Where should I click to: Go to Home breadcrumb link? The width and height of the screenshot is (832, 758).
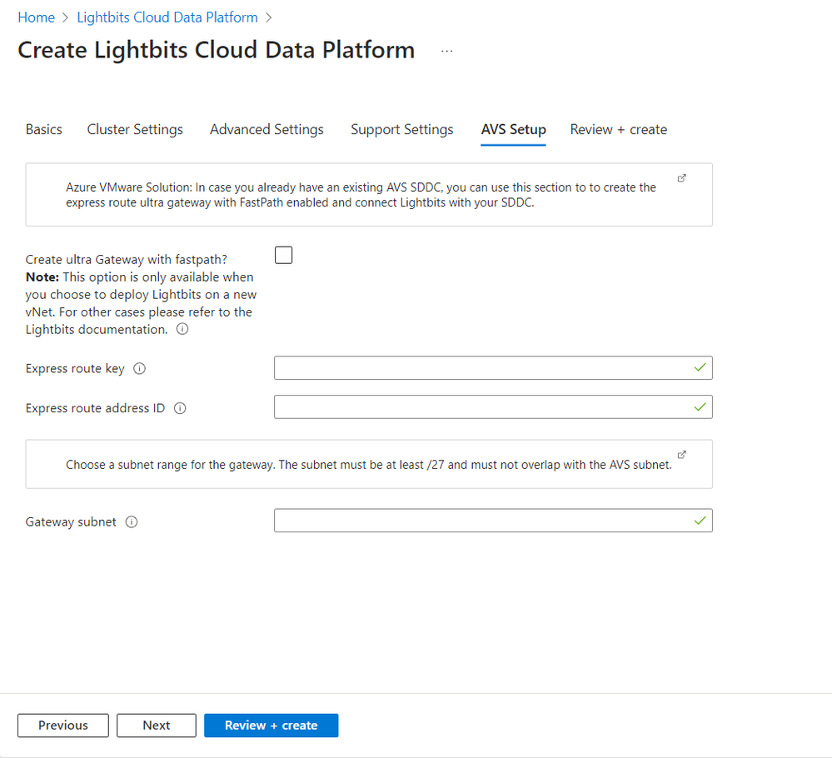tap(36, 17)
